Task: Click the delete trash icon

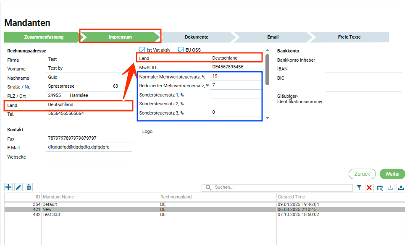Action: pos(29,188)
